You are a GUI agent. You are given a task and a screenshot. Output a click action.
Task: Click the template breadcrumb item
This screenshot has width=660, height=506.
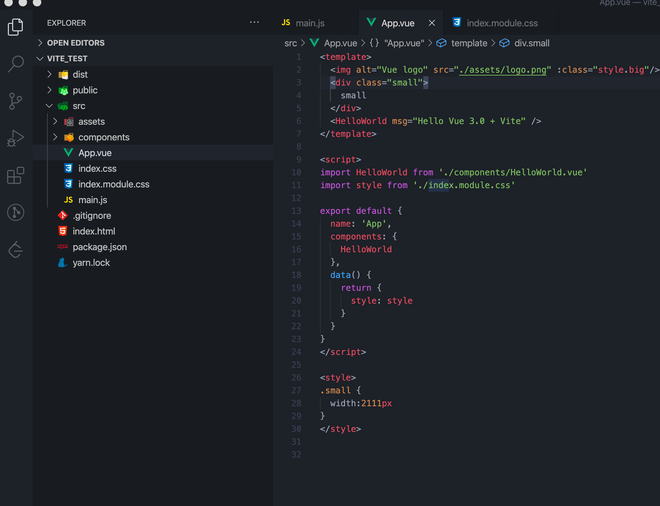[469, 43]
